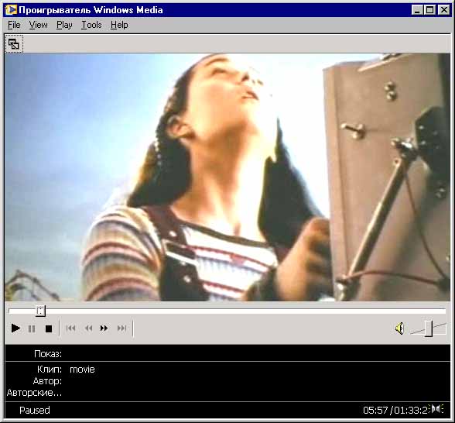Open the View menu
Image resolution: width=455 pixels, height=423 pixels.
[38, 25]
